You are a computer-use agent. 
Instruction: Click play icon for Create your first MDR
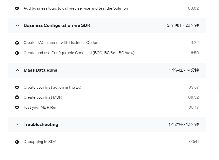pyautogui.click(x=17, y=97)
